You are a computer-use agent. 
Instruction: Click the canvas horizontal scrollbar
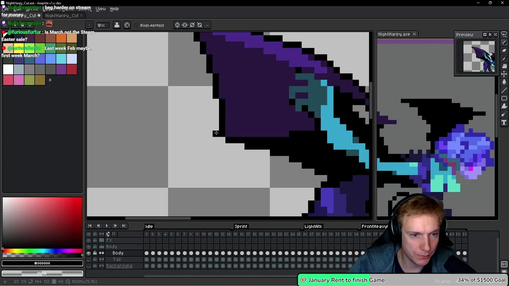158,218
